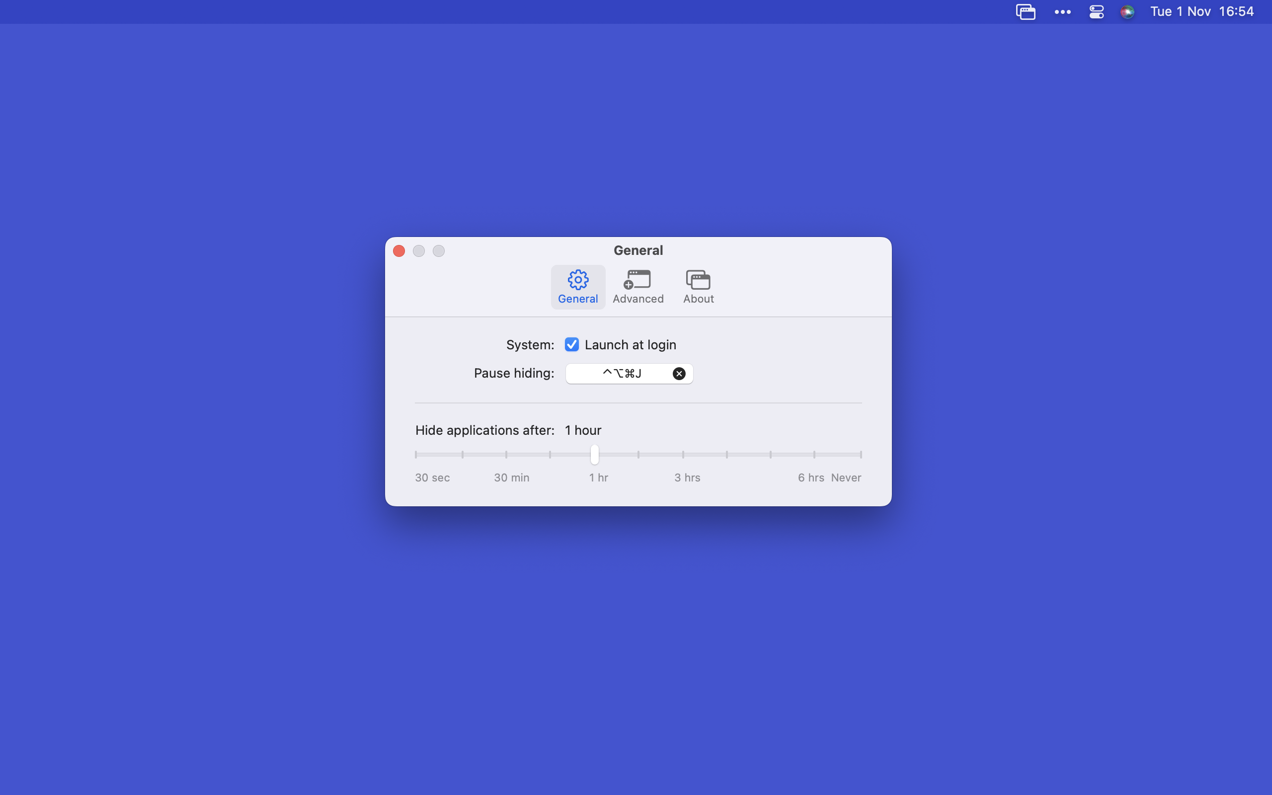Set slider to 30 min tick
This screenshot has height=795, width=1272.
coord(506,454)
